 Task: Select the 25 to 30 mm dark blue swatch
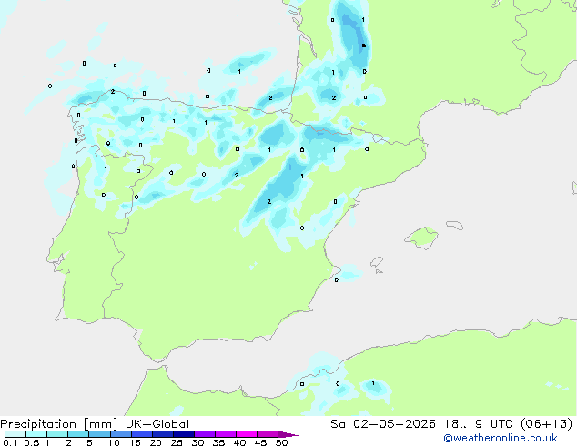click(x=184, y=434)
